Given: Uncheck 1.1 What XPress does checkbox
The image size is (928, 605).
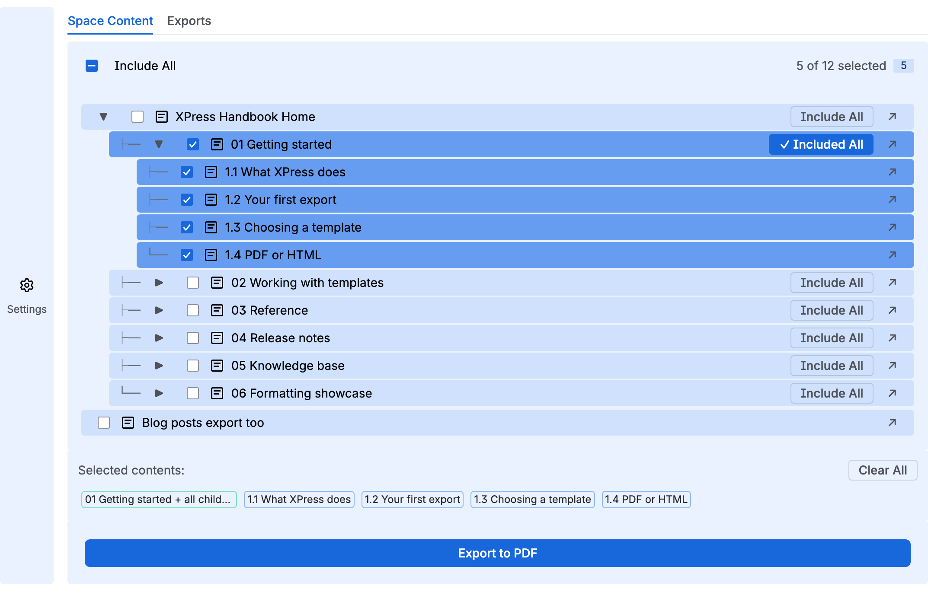Looking at the screenshot, I should click(187, 172).
